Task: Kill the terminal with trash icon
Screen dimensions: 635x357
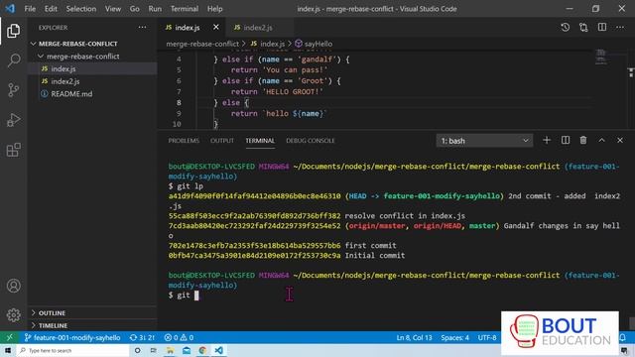Action: click(583, 140)
